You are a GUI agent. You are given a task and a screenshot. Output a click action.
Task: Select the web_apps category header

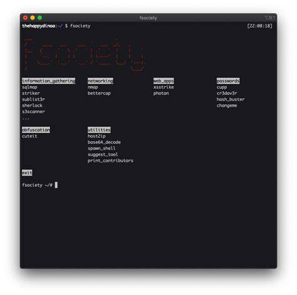tap(164, 81)
